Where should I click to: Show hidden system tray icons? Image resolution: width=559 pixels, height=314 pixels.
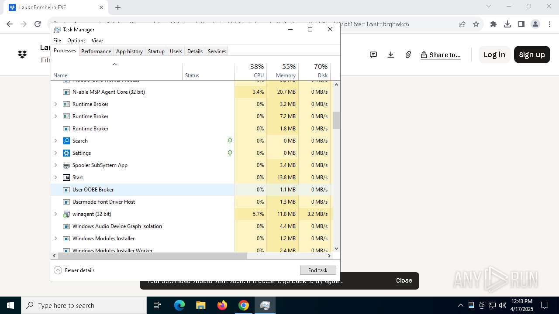click(460, 305)
